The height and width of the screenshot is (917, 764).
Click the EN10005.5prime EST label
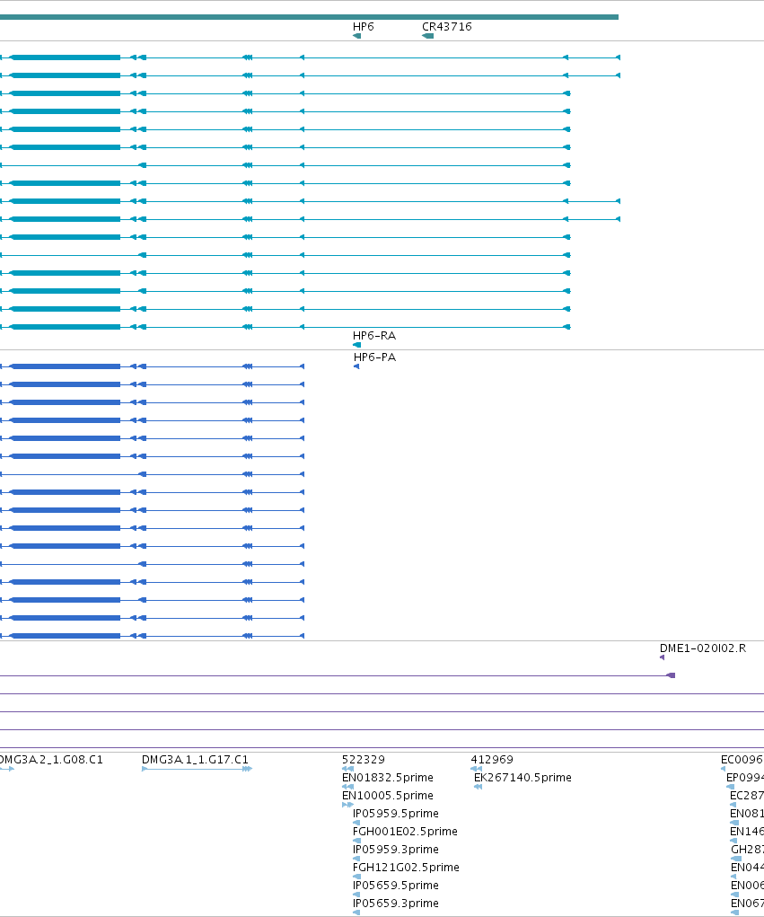pos(388,796)
